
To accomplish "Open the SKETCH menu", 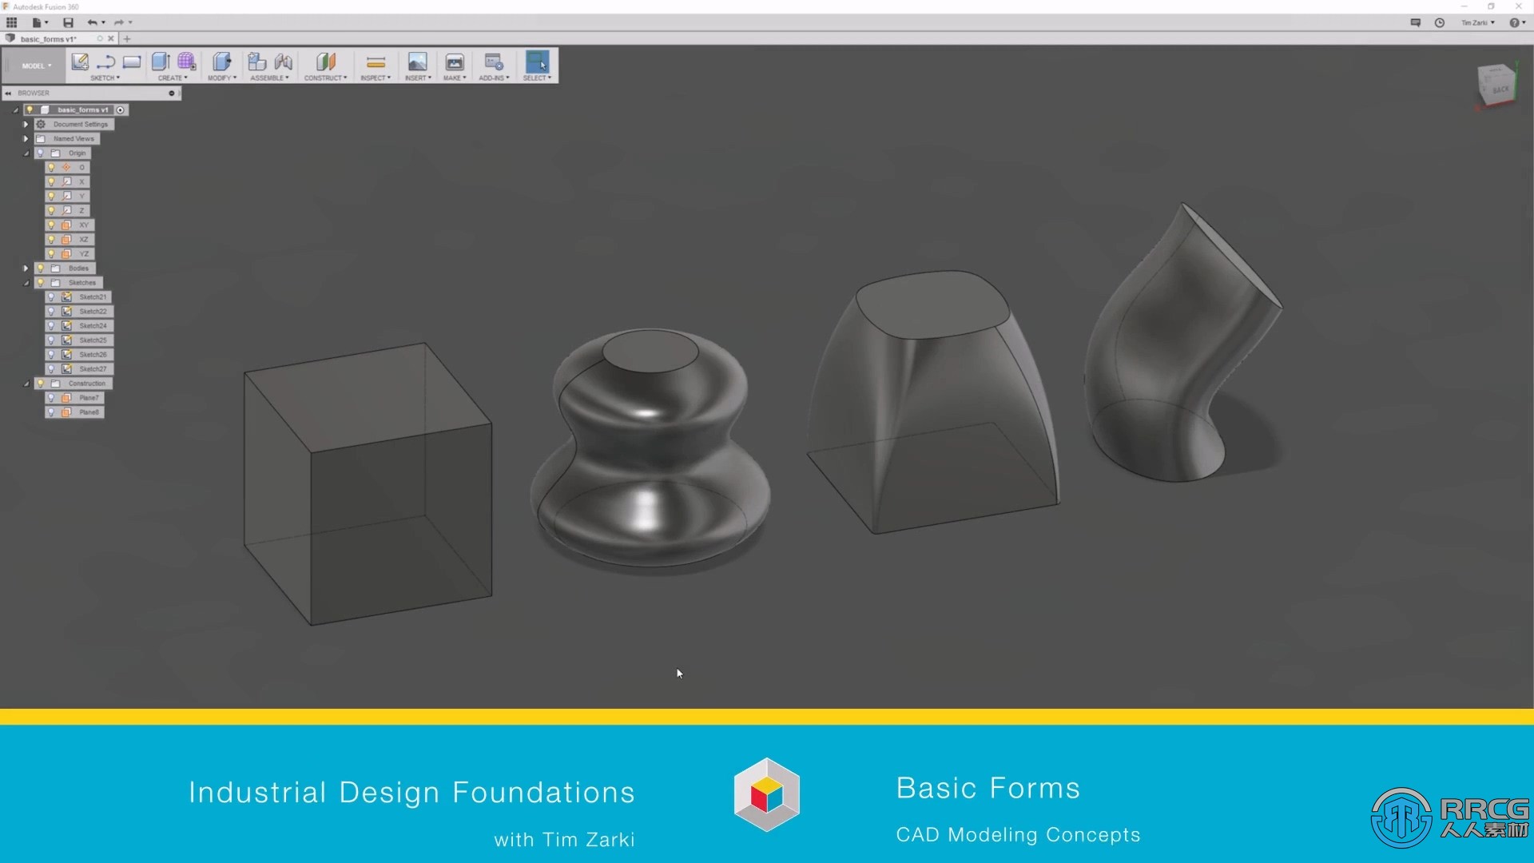I will [105, 78].
